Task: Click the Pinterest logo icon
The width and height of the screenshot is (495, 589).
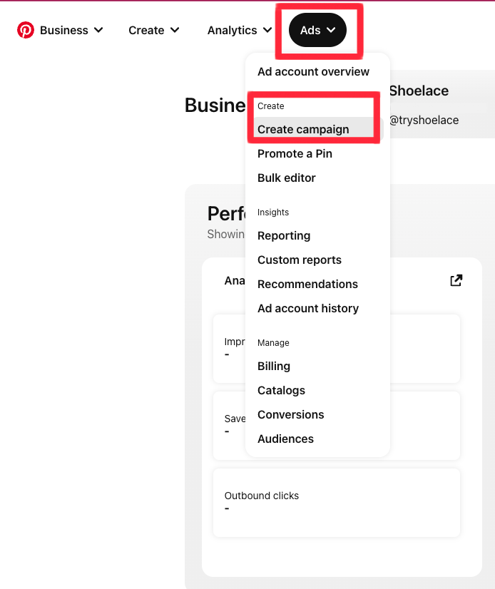Action: (x=26, y=30)
